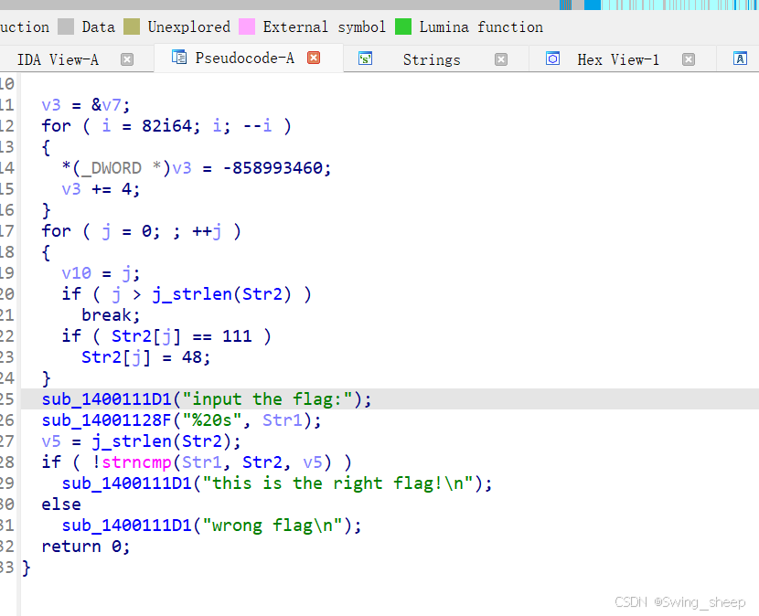Screen dimensions: 759x616
Task: Click the Pseudocode-A tab document icon
Action: pos(178,57)
